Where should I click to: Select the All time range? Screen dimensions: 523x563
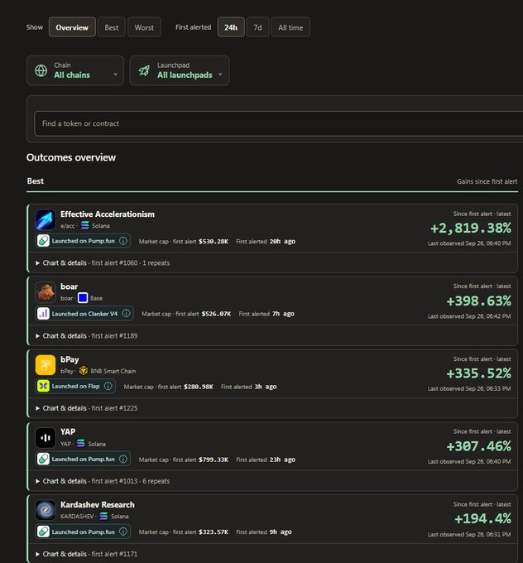click(x=290, y=27)
